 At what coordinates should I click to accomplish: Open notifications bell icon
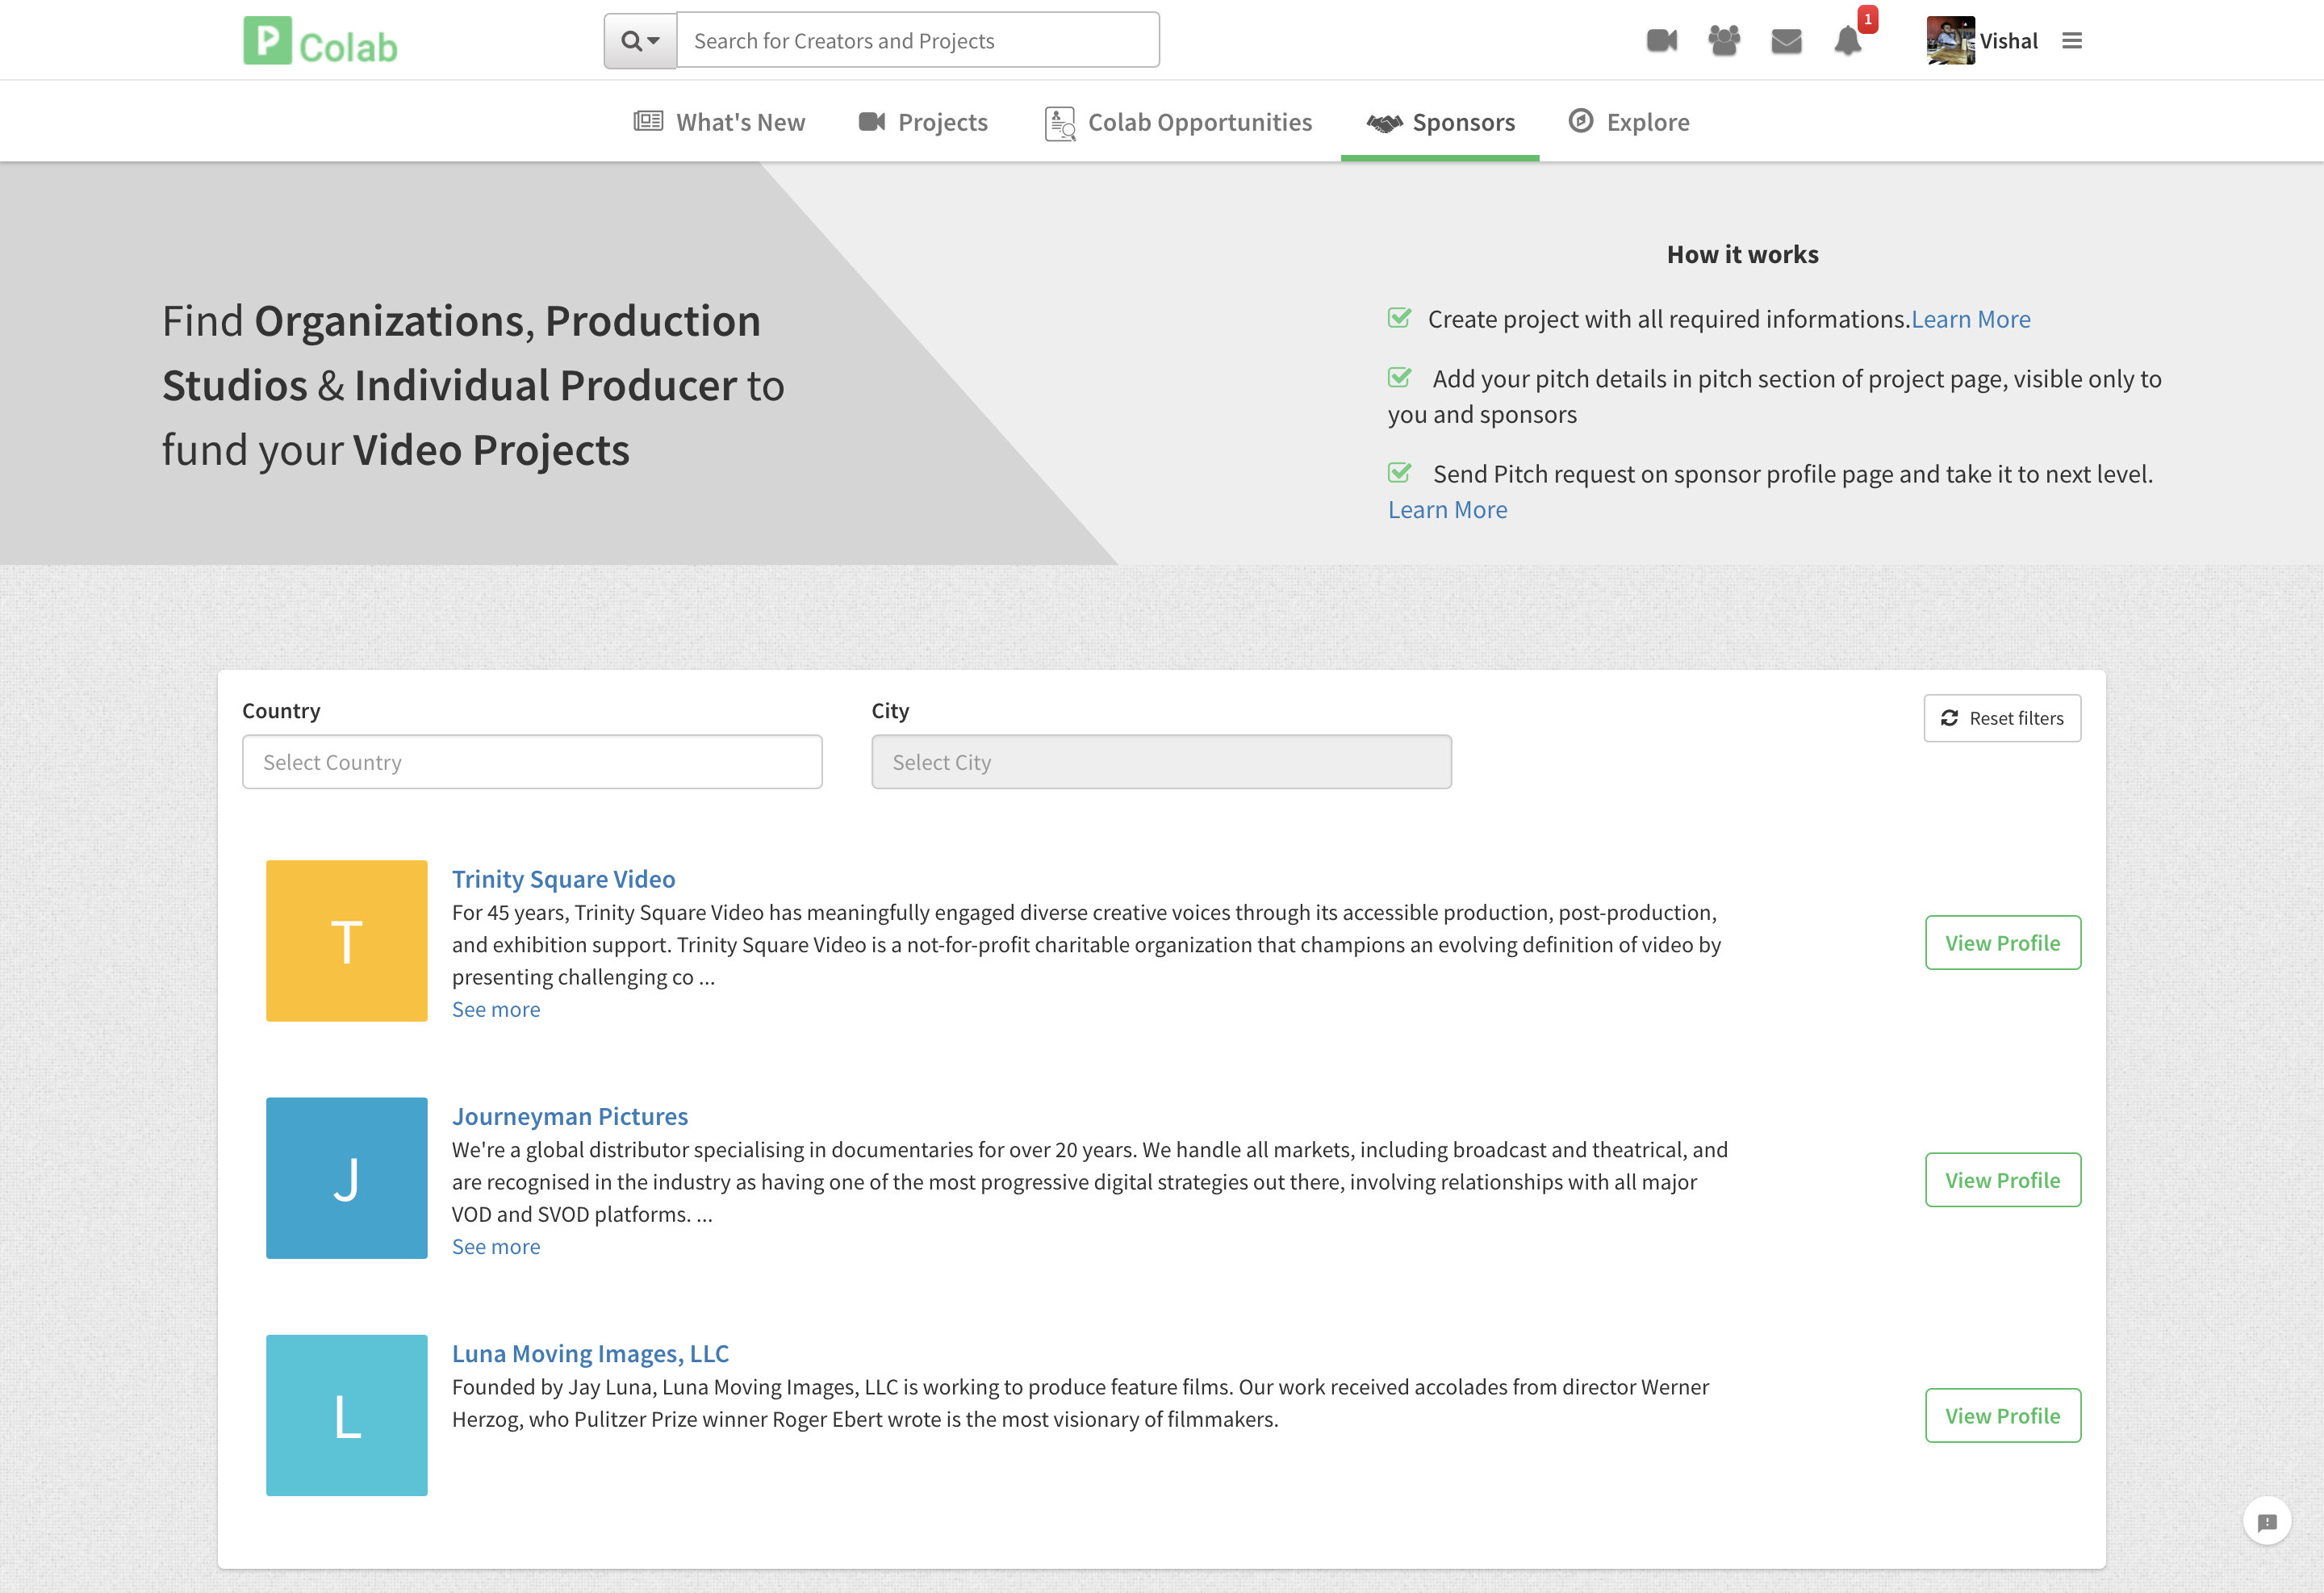coord(1847,41)
